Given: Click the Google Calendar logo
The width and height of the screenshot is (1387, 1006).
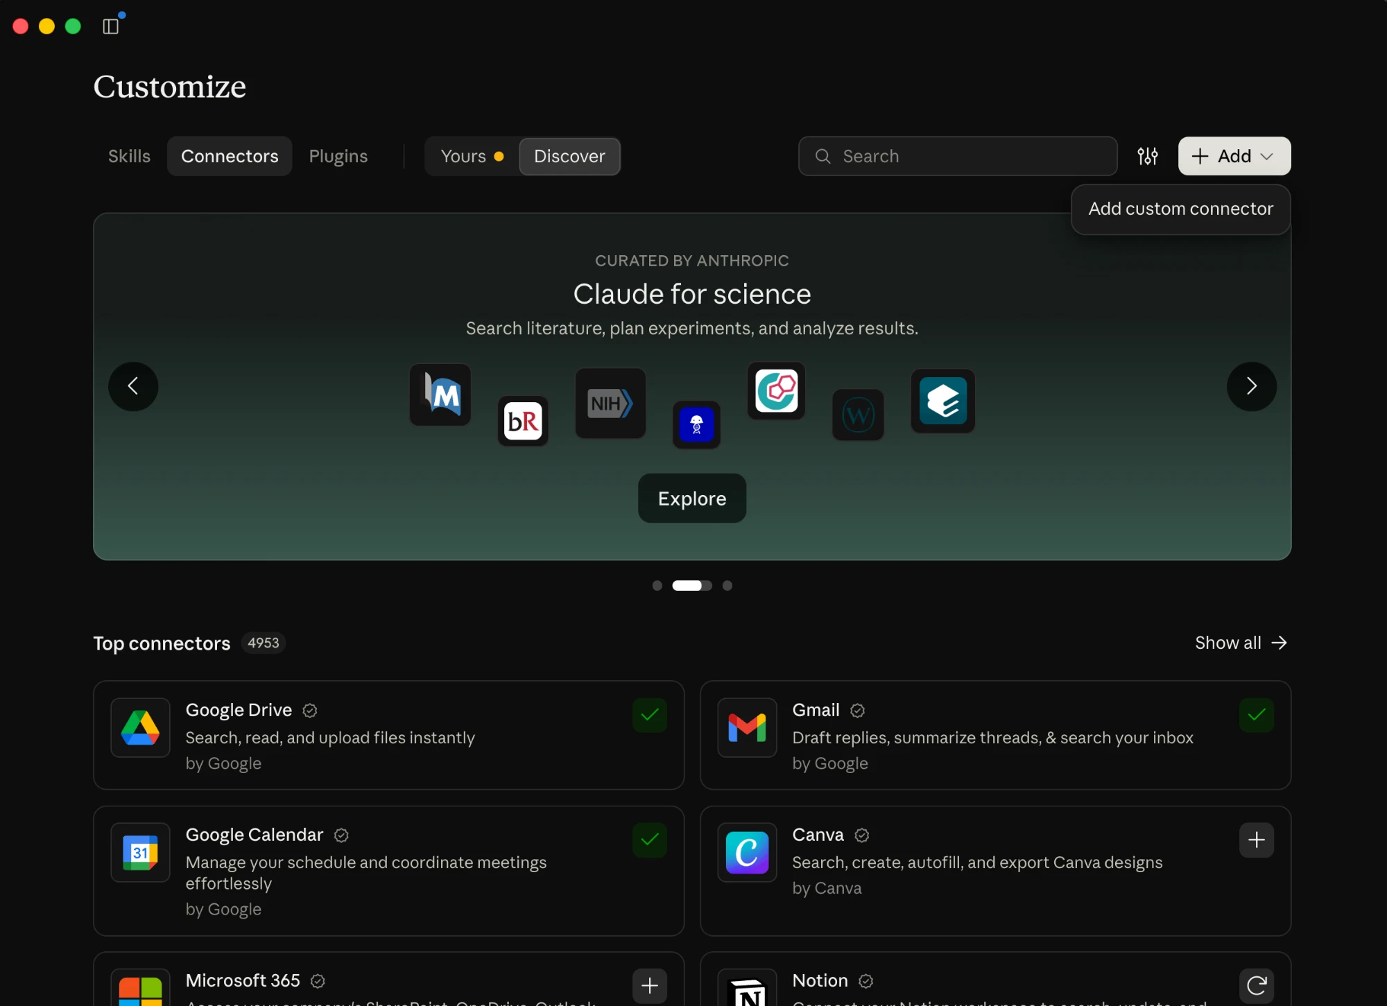Looking at the screenshot, I should (x=141, y=852).
